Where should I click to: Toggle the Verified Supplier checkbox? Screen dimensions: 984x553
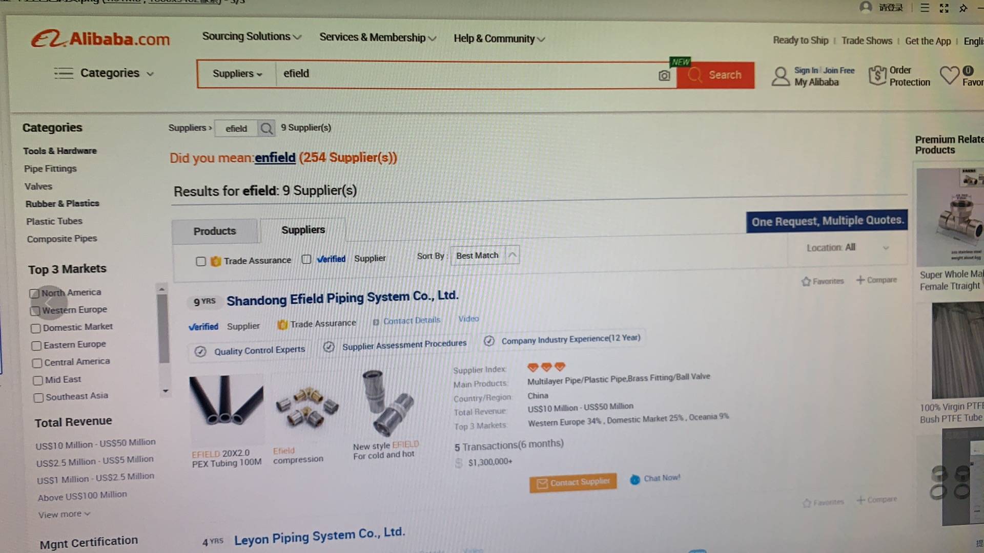click(x=306, y=259)
